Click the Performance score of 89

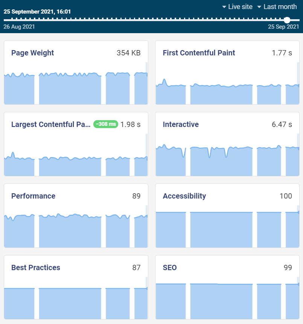(137, 196)
